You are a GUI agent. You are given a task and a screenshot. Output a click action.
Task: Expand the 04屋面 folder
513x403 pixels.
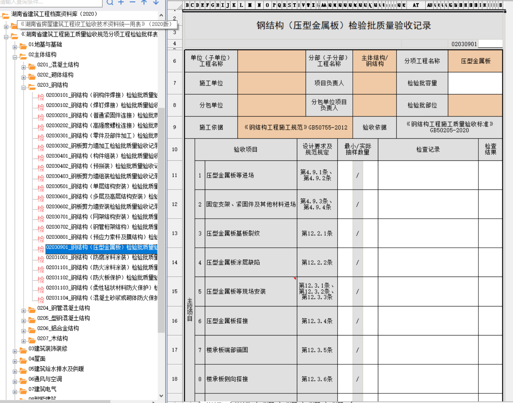pos(15,361)
